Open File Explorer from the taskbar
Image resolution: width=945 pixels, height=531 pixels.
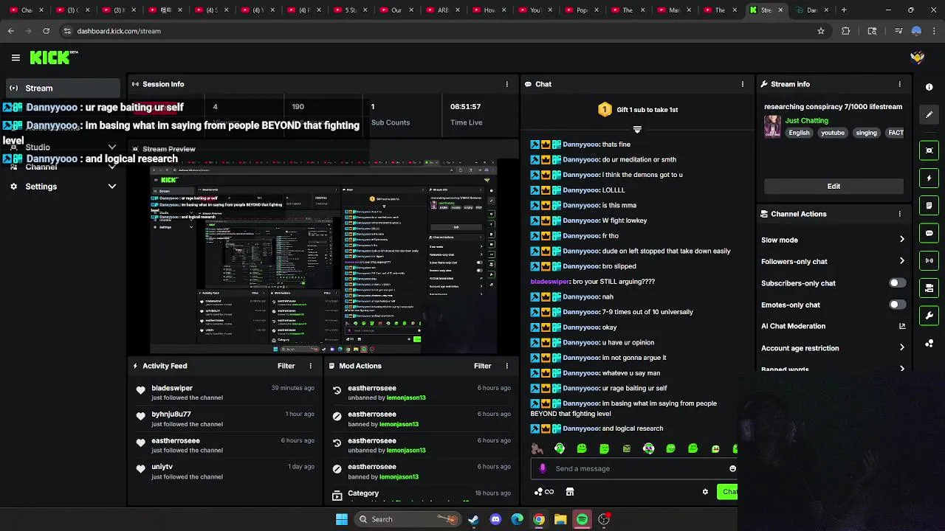pos(560,519)
